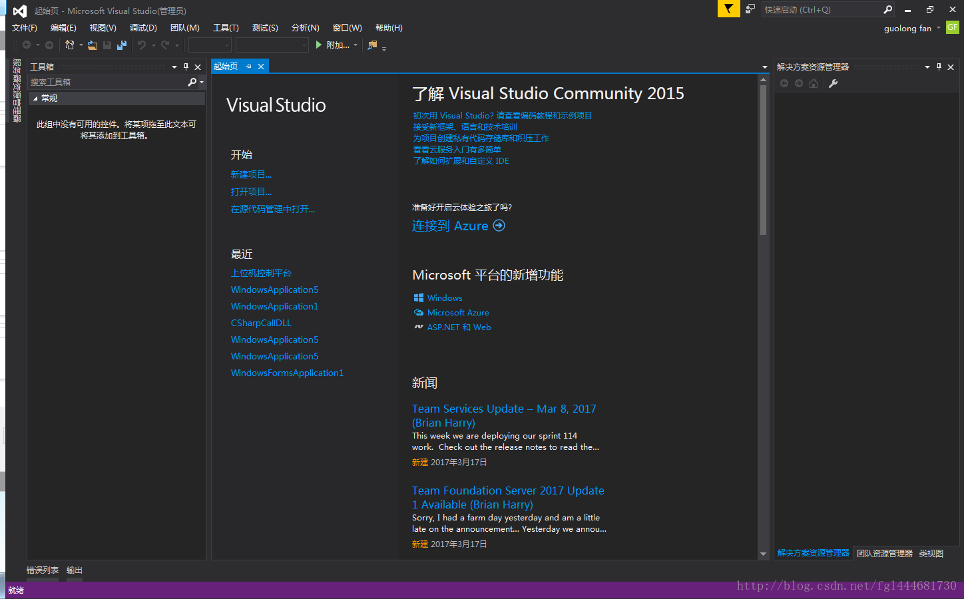The width and height of the screenshot is (964, 599).
Task: Click the green Start debugging play icon
Action: (319, 45)
